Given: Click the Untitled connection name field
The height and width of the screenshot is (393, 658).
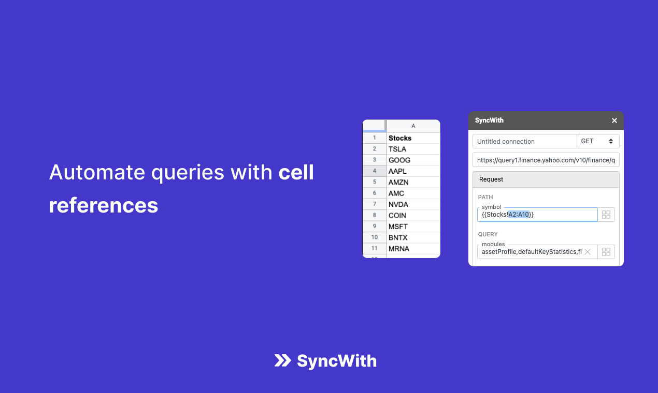Looking at the screenshot, I should click(x=524, y=141).
